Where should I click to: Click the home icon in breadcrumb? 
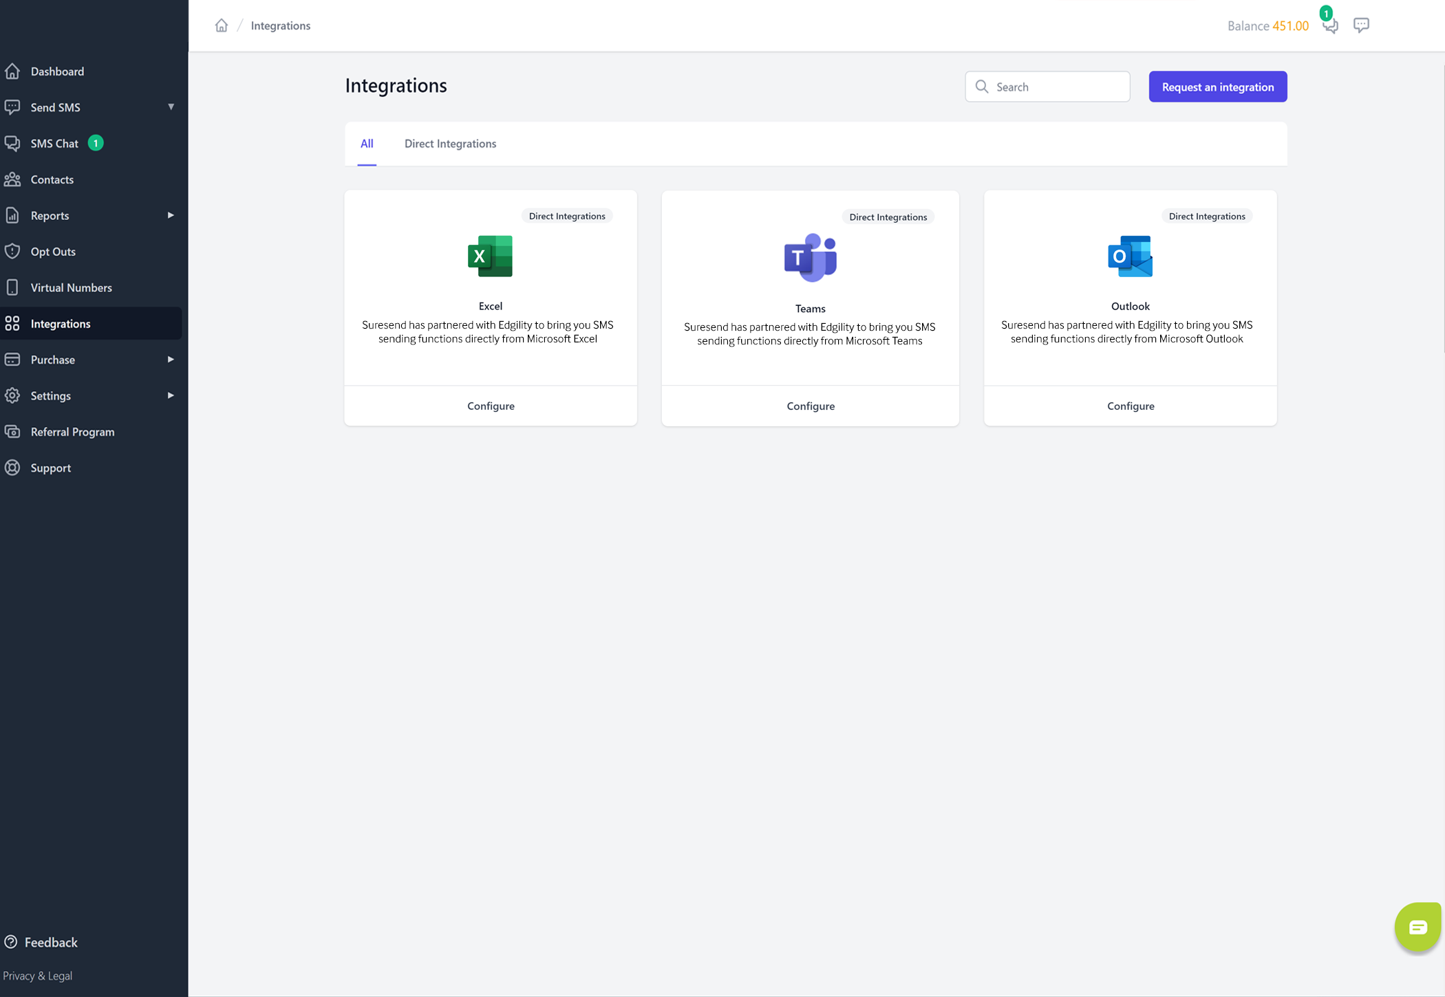point(221,25)
